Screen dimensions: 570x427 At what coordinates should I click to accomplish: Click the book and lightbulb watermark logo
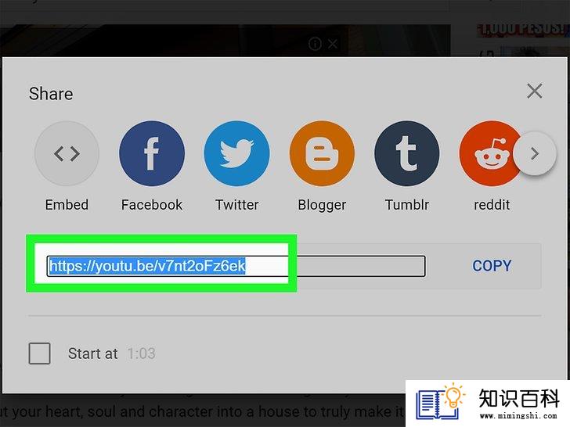tap(440, 402)
